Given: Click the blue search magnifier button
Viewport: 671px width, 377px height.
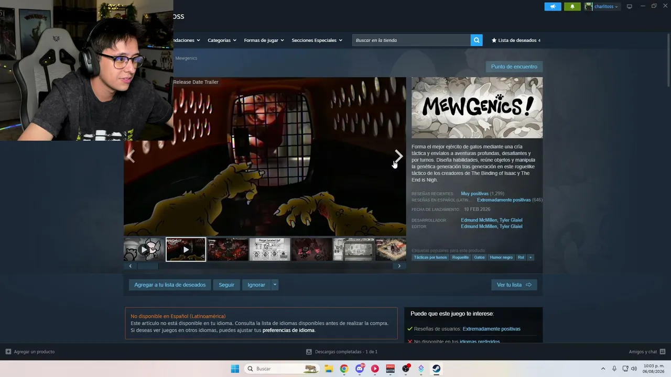Looking at the screenshot, I should pyautogui.click(x=477, y=40).
